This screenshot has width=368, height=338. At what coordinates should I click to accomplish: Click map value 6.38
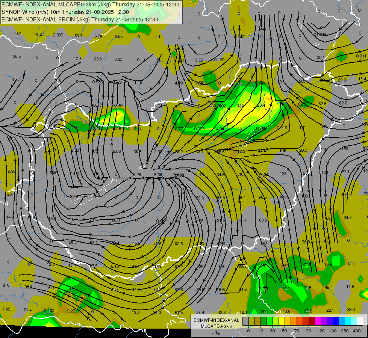click(x=98, y=36)
